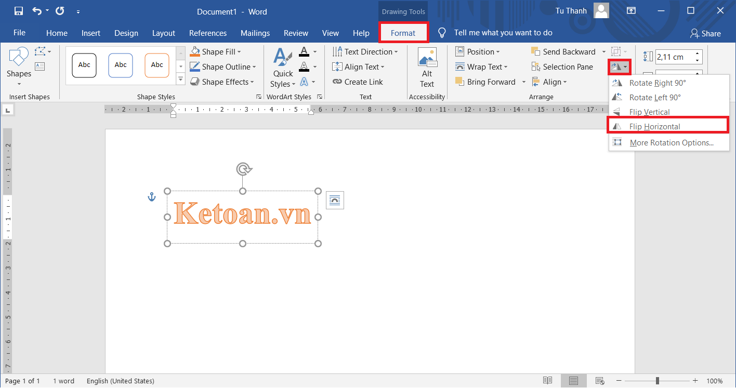This screenshot has height=388, width=736.
Task: Open the Selection Pane
Action: 562,67
